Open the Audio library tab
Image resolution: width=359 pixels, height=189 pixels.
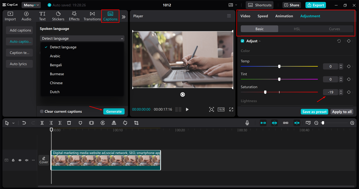(x=26, y=16)
